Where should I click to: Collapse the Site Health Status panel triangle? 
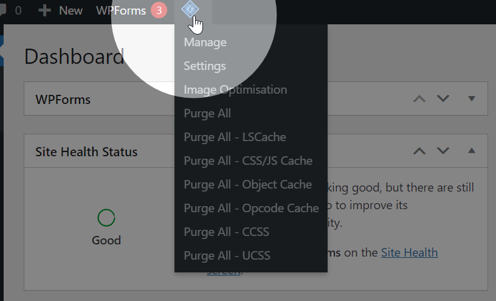click(x=472, y=151)
